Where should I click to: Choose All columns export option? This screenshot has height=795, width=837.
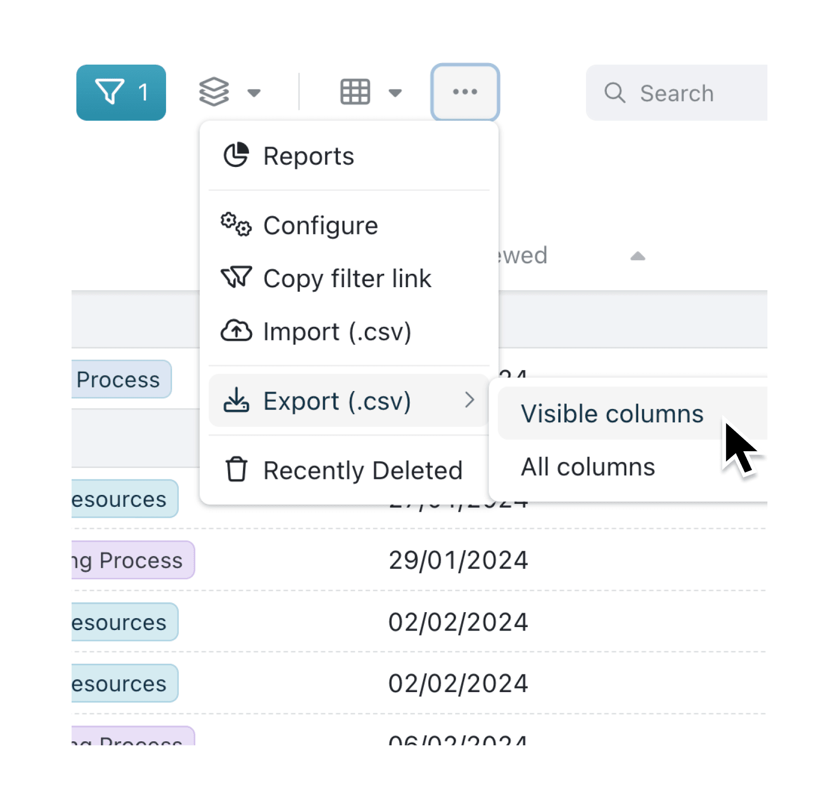tap(587, 466)
